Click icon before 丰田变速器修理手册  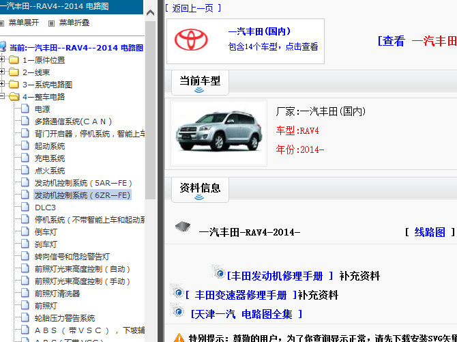(177, 291)
